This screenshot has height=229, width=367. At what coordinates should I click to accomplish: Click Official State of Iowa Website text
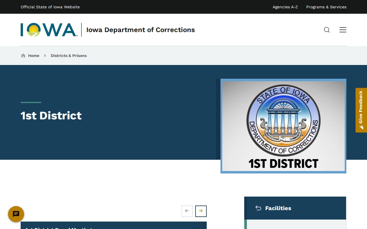pos(50,7)
